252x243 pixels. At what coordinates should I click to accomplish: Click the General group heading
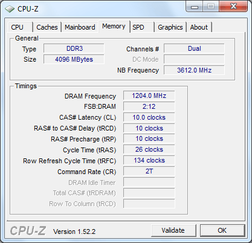(x=27, y=38)
